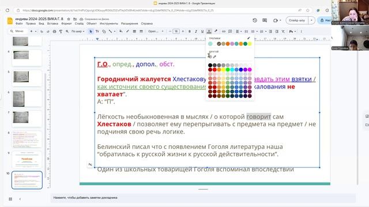Increase the font size
Image resolution: width=369 pixels, height=207 pixels.
pos(183,32)
